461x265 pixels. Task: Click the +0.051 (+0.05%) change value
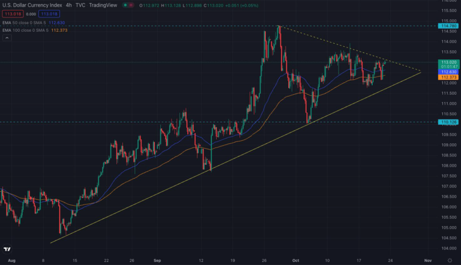click(x=242, y=5)
